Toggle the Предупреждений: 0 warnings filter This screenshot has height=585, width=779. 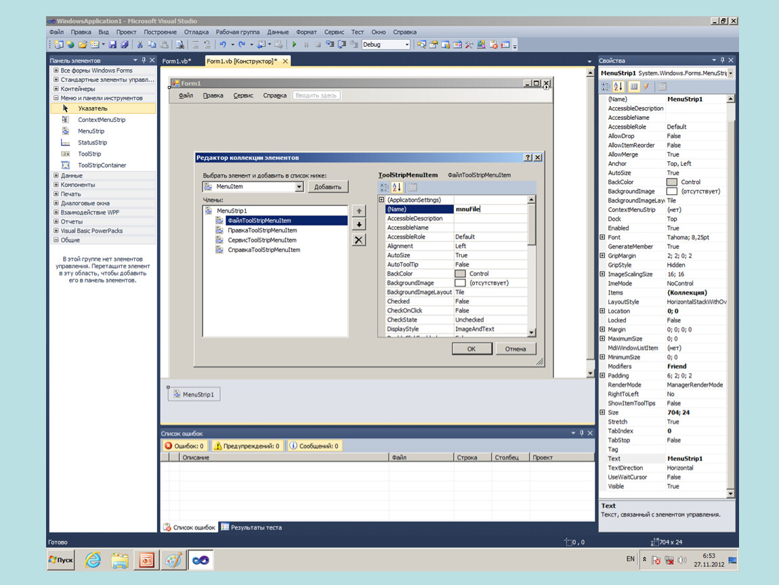tap(247, 446)
